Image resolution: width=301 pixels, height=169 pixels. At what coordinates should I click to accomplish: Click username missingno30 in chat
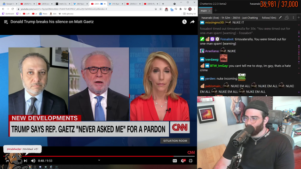pyautogui.click(x=214, y=23)
